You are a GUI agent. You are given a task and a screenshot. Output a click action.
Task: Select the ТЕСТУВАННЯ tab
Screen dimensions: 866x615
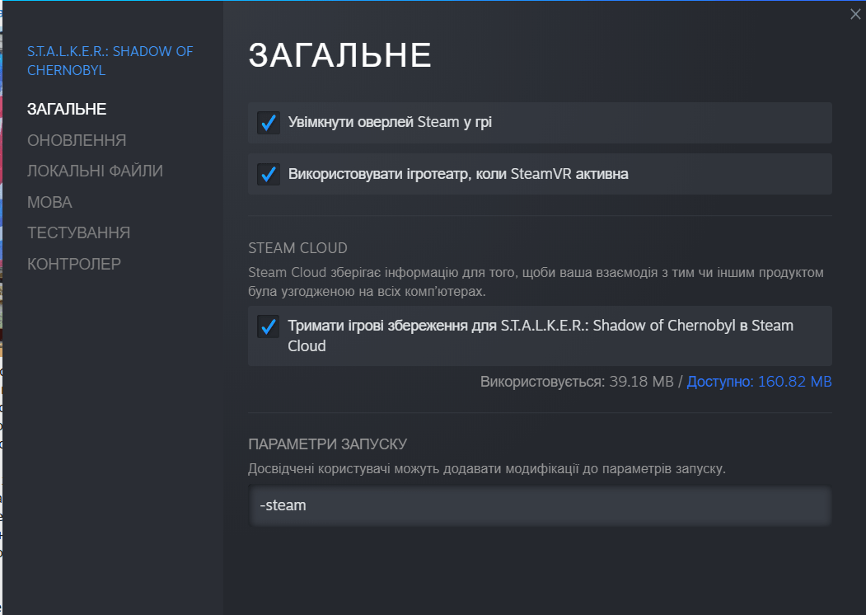tap(79, 232)
